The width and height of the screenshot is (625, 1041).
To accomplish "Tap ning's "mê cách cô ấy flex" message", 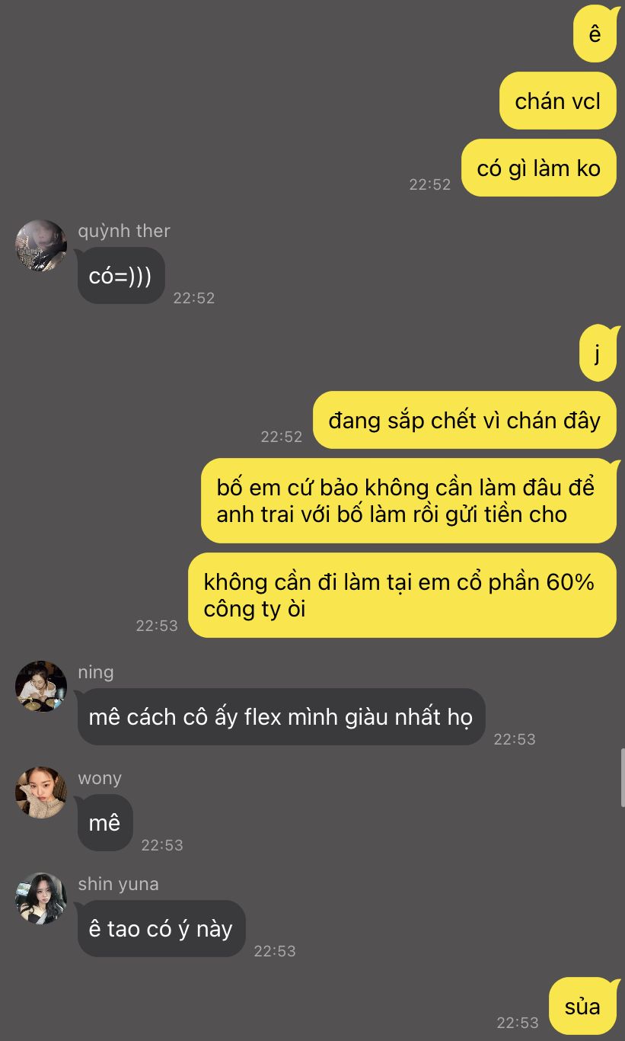I will click(x=282, y=716).
